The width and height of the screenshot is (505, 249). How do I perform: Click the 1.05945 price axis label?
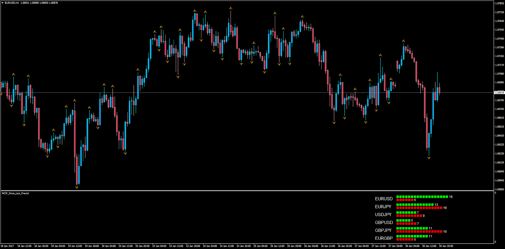[x=500, y=180]
